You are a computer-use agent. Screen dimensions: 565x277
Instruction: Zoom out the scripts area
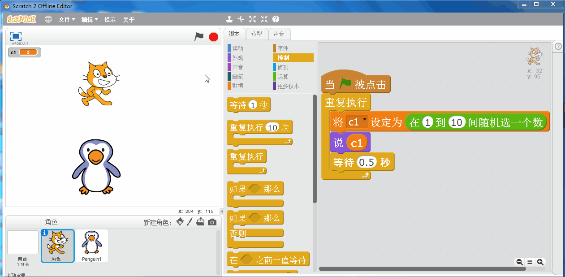point(519,262)
